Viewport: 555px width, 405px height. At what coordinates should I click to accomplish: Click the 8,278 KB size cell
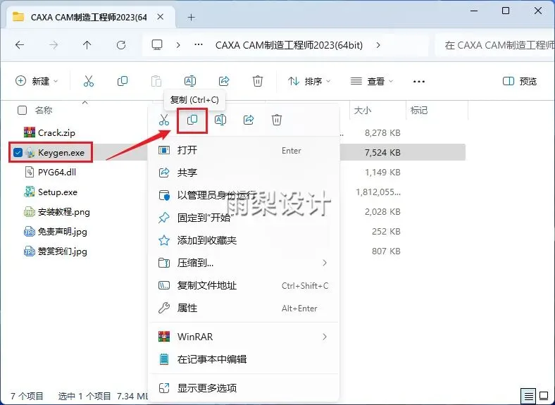[x=382, y=132]
